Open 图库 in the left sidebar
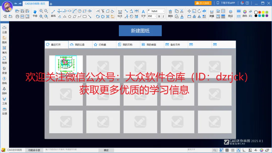272x153 pixels. [x=4, y=40]
